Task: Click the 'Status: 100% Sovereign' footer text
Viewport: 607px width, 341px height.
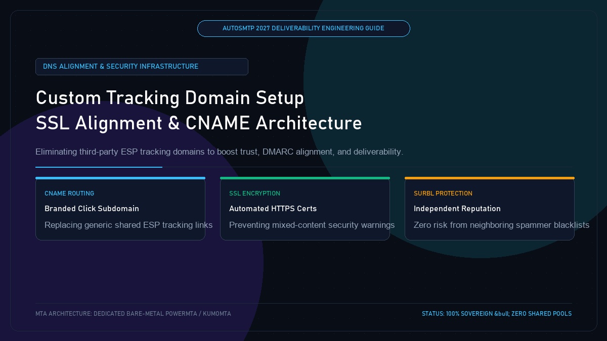Action: (497, 314)
